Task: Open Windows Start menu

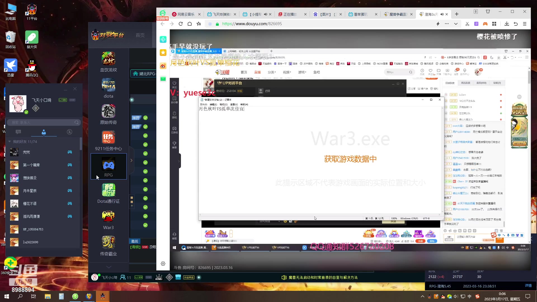Action: coord(7,296)
